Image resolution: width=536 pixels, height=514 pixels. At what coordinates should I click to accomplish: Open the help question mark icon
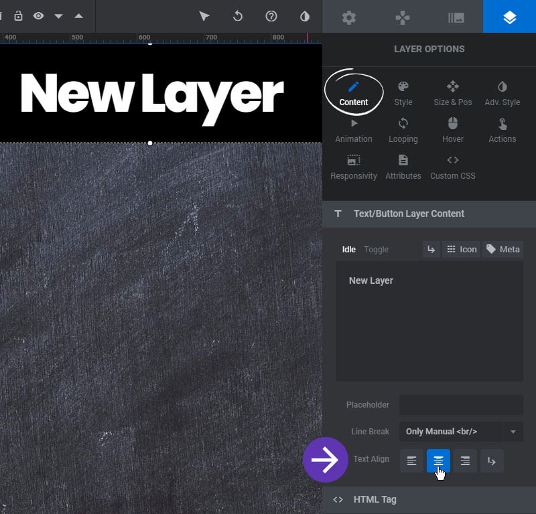coord(271,16)
